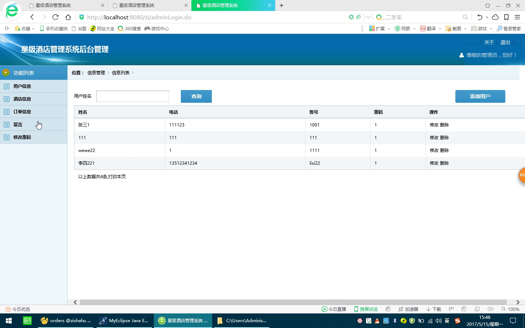525x328 pixels.
Task: Open 今日直播 in status bar
Action: (x=334, y=309)
